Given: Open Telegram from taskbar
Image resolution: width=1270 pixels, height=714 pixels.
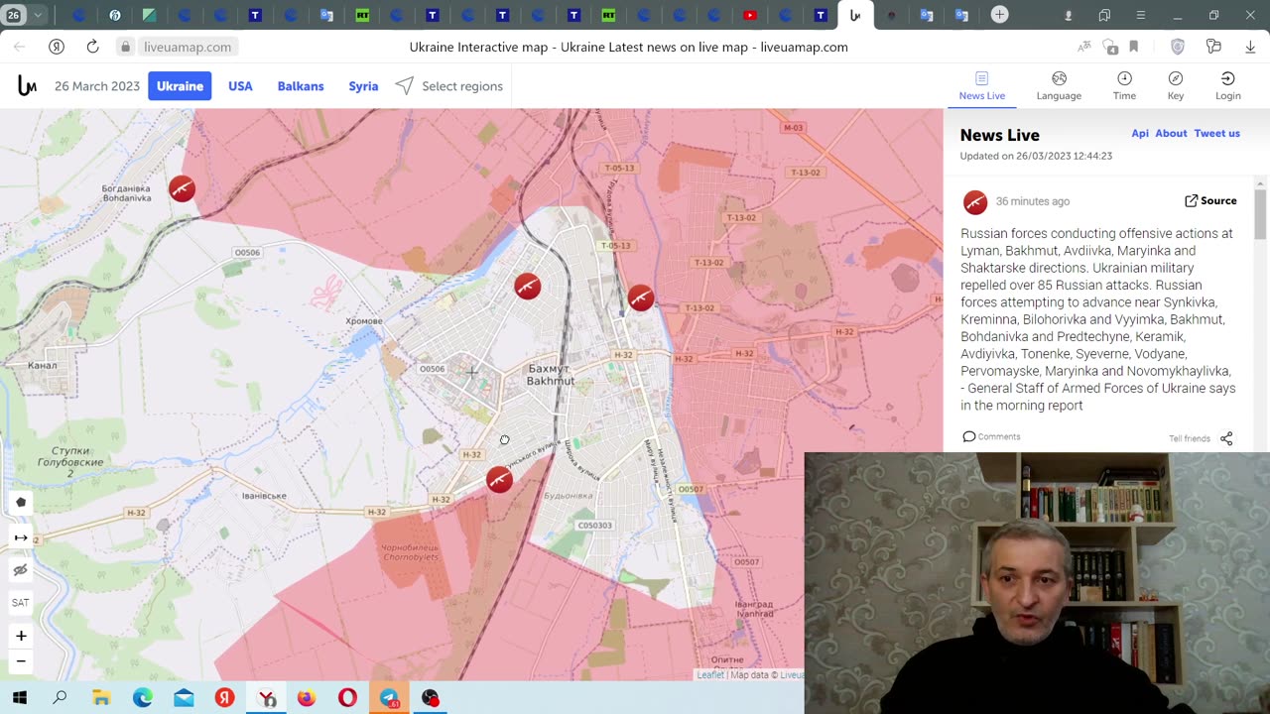Looking at the screenshot, I should click(x=389, y=698).
